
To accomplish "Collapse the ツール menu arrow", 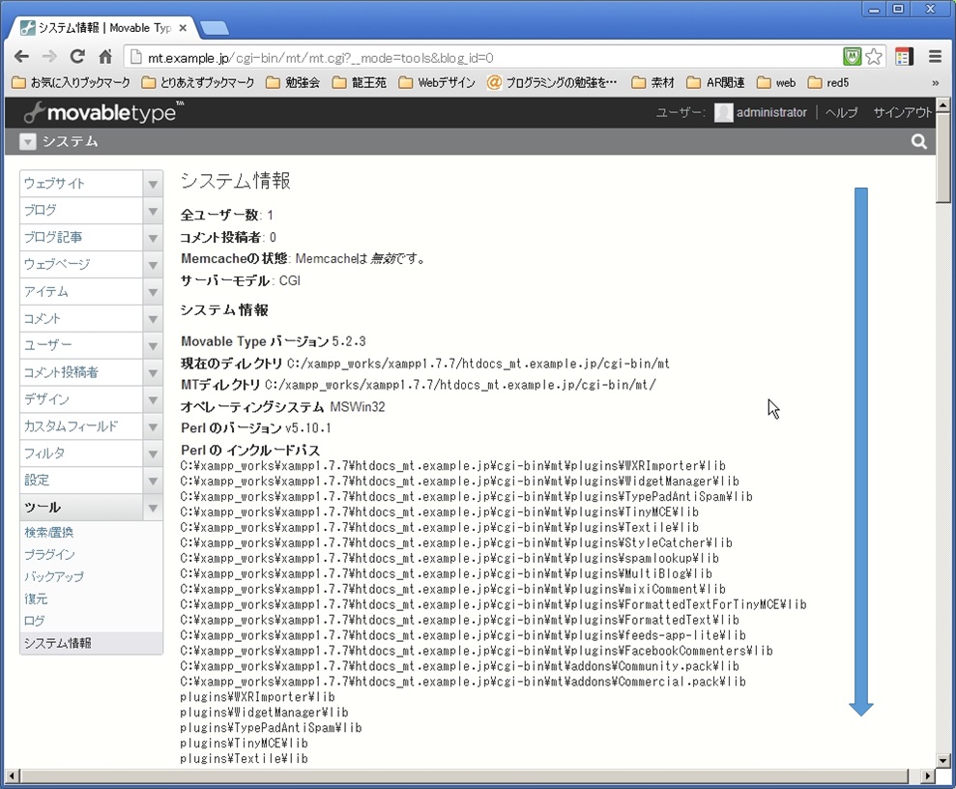I will click(153, 508).
